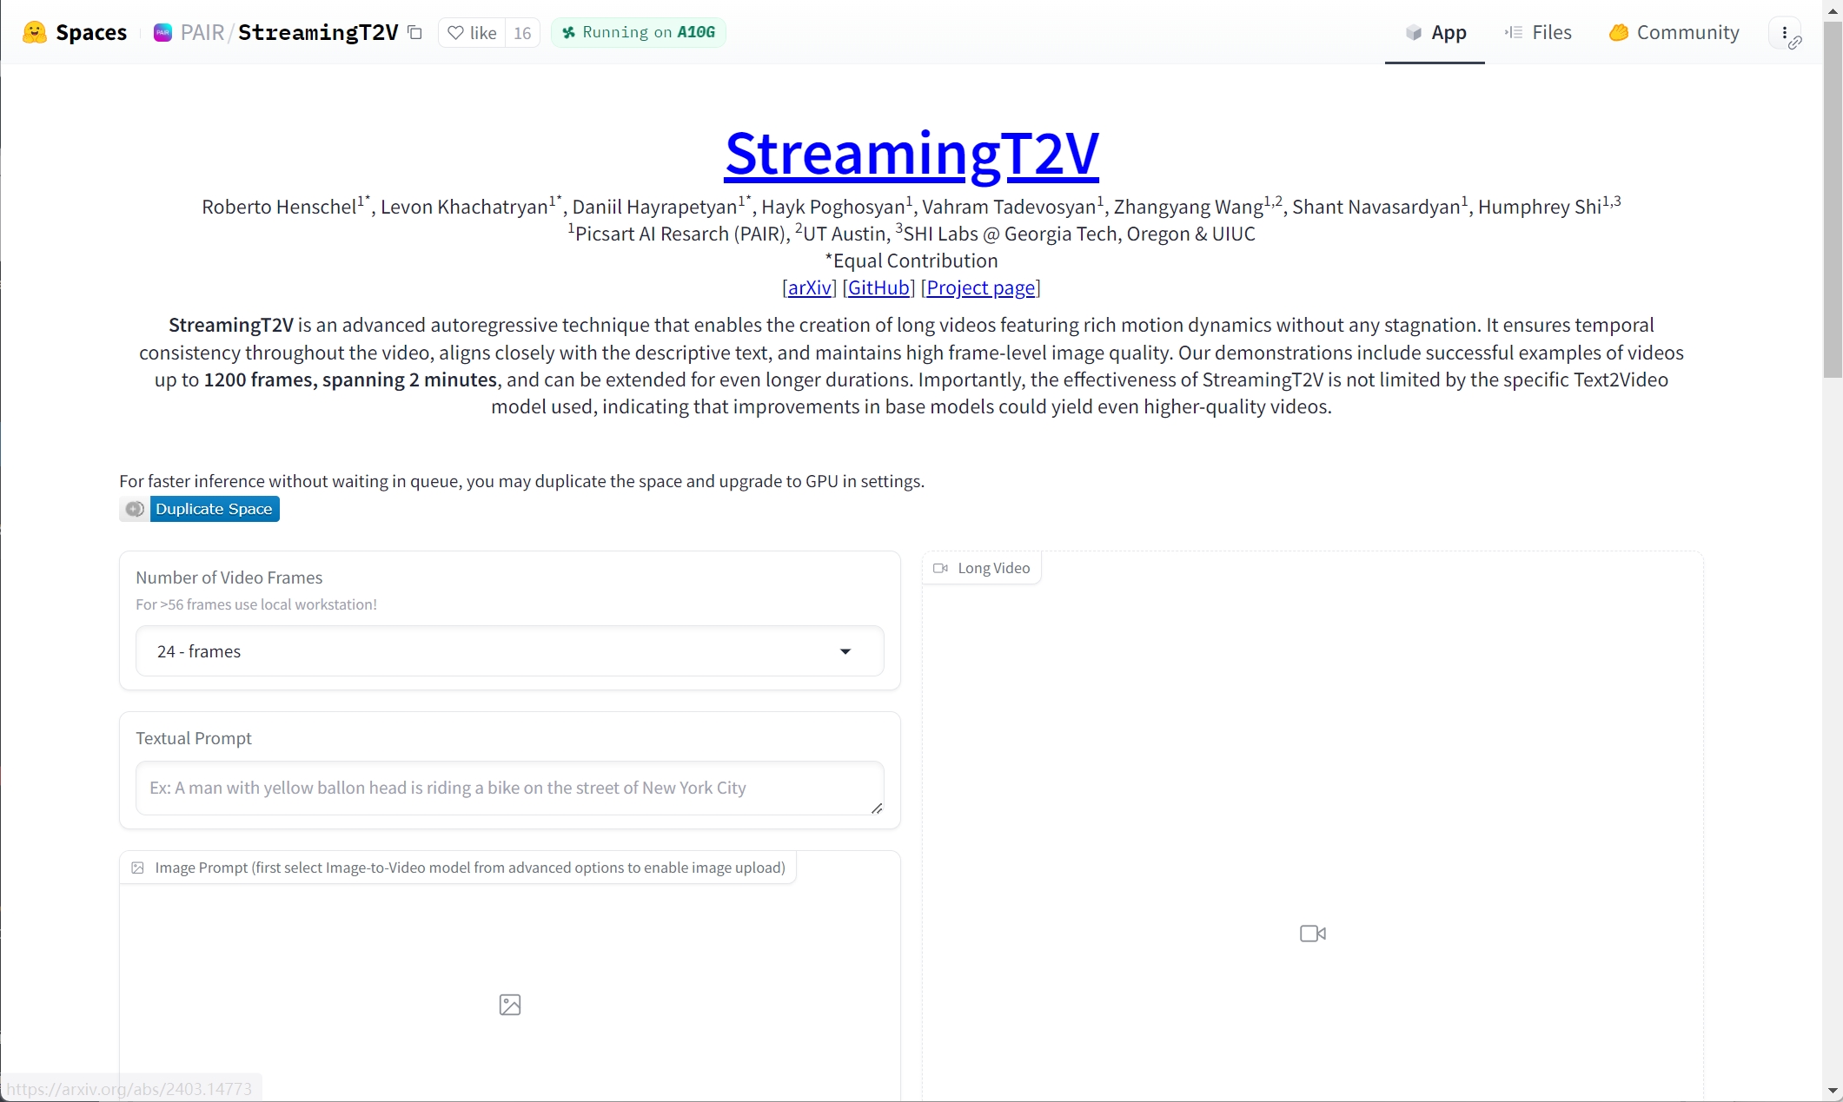Image resolution: width=1843 pixels, height=1102 pixels.
Task: Click the Duplicate Space badge icon
Action: coord(135,509)
